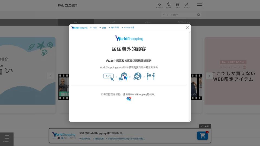Select the デイリーライフ category tab

pos(184,22)
